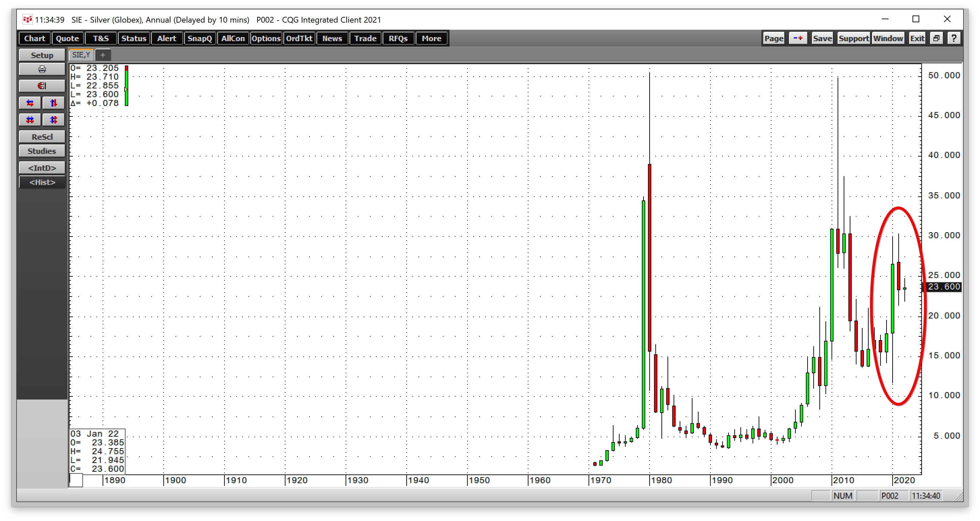Open the Trade menu
Viewport: 980px width, 521px height.
[365, 38]
